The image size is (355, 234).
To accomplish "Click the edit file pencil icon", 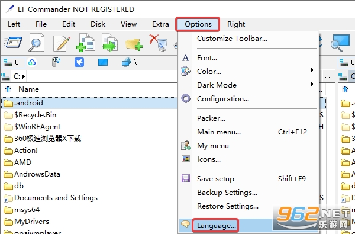I will pos(62,43).
